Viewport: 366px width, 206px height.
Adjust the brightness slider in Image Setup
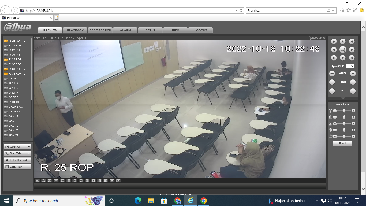344,111
